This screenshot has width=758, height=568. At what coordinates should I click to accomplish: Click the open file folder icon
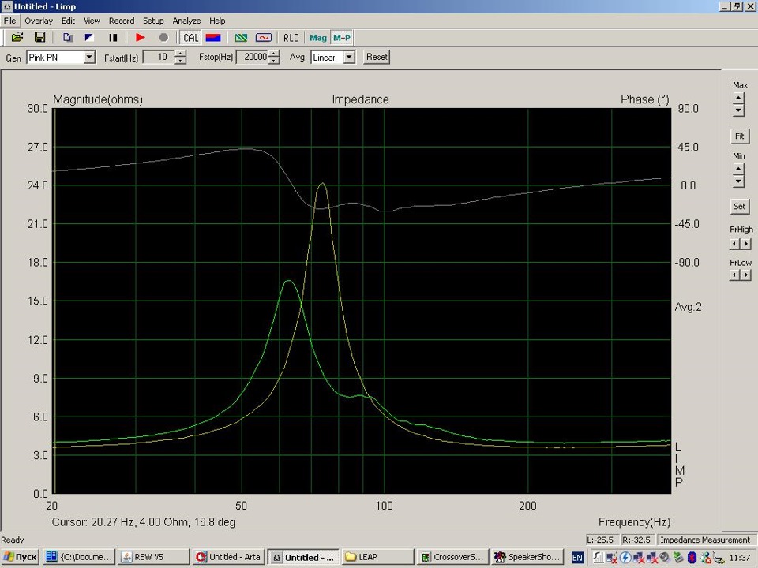click(17, 37)
